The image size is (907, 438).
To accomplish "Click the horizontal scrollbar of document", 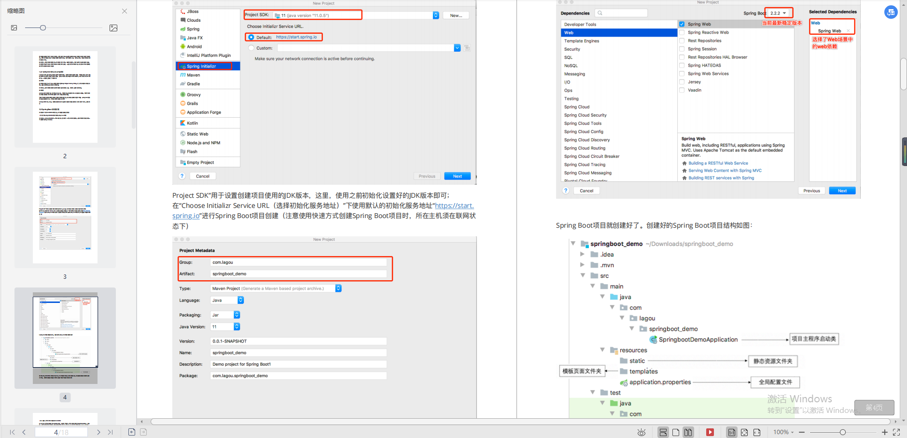I will tap(520, 422).
